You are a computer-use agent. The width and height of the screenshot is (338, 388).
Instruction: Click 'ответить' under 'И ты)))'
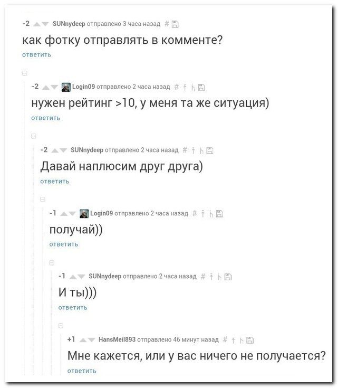pos(73,307)
